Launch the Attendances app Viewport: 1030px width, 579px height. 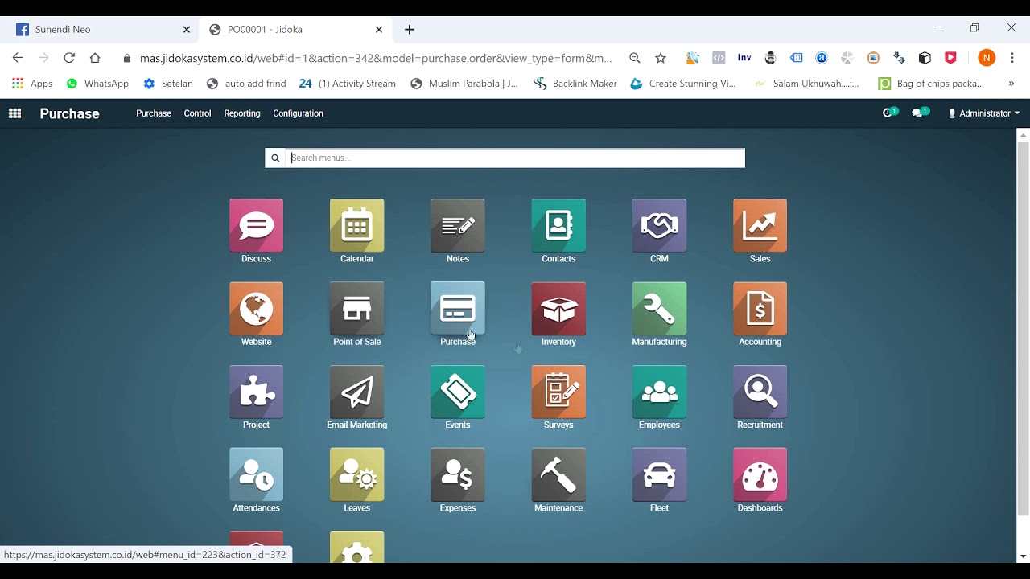pos(256,475)
